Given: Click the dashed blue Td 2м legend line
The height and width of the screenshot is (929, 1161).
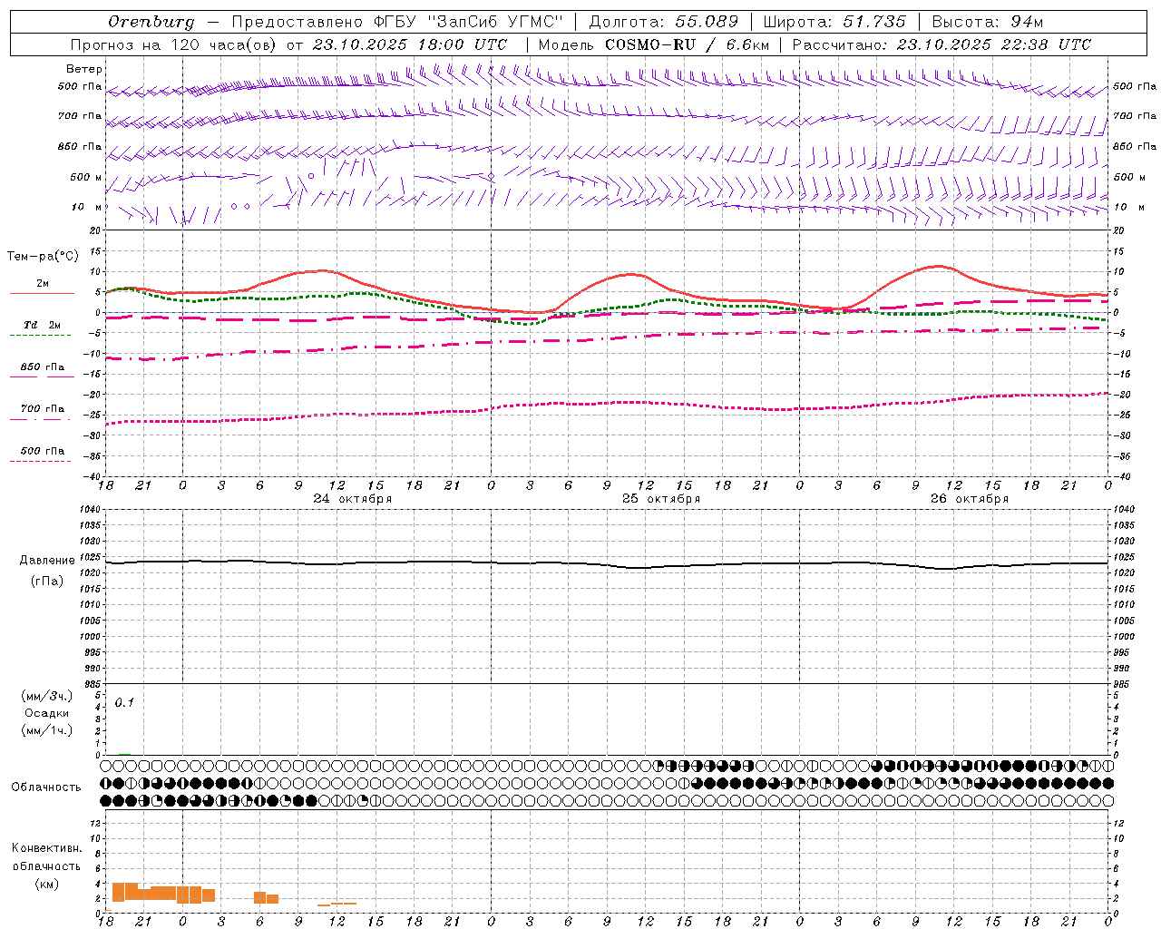Looking at the screenshot, I should (x=40, y=336).
